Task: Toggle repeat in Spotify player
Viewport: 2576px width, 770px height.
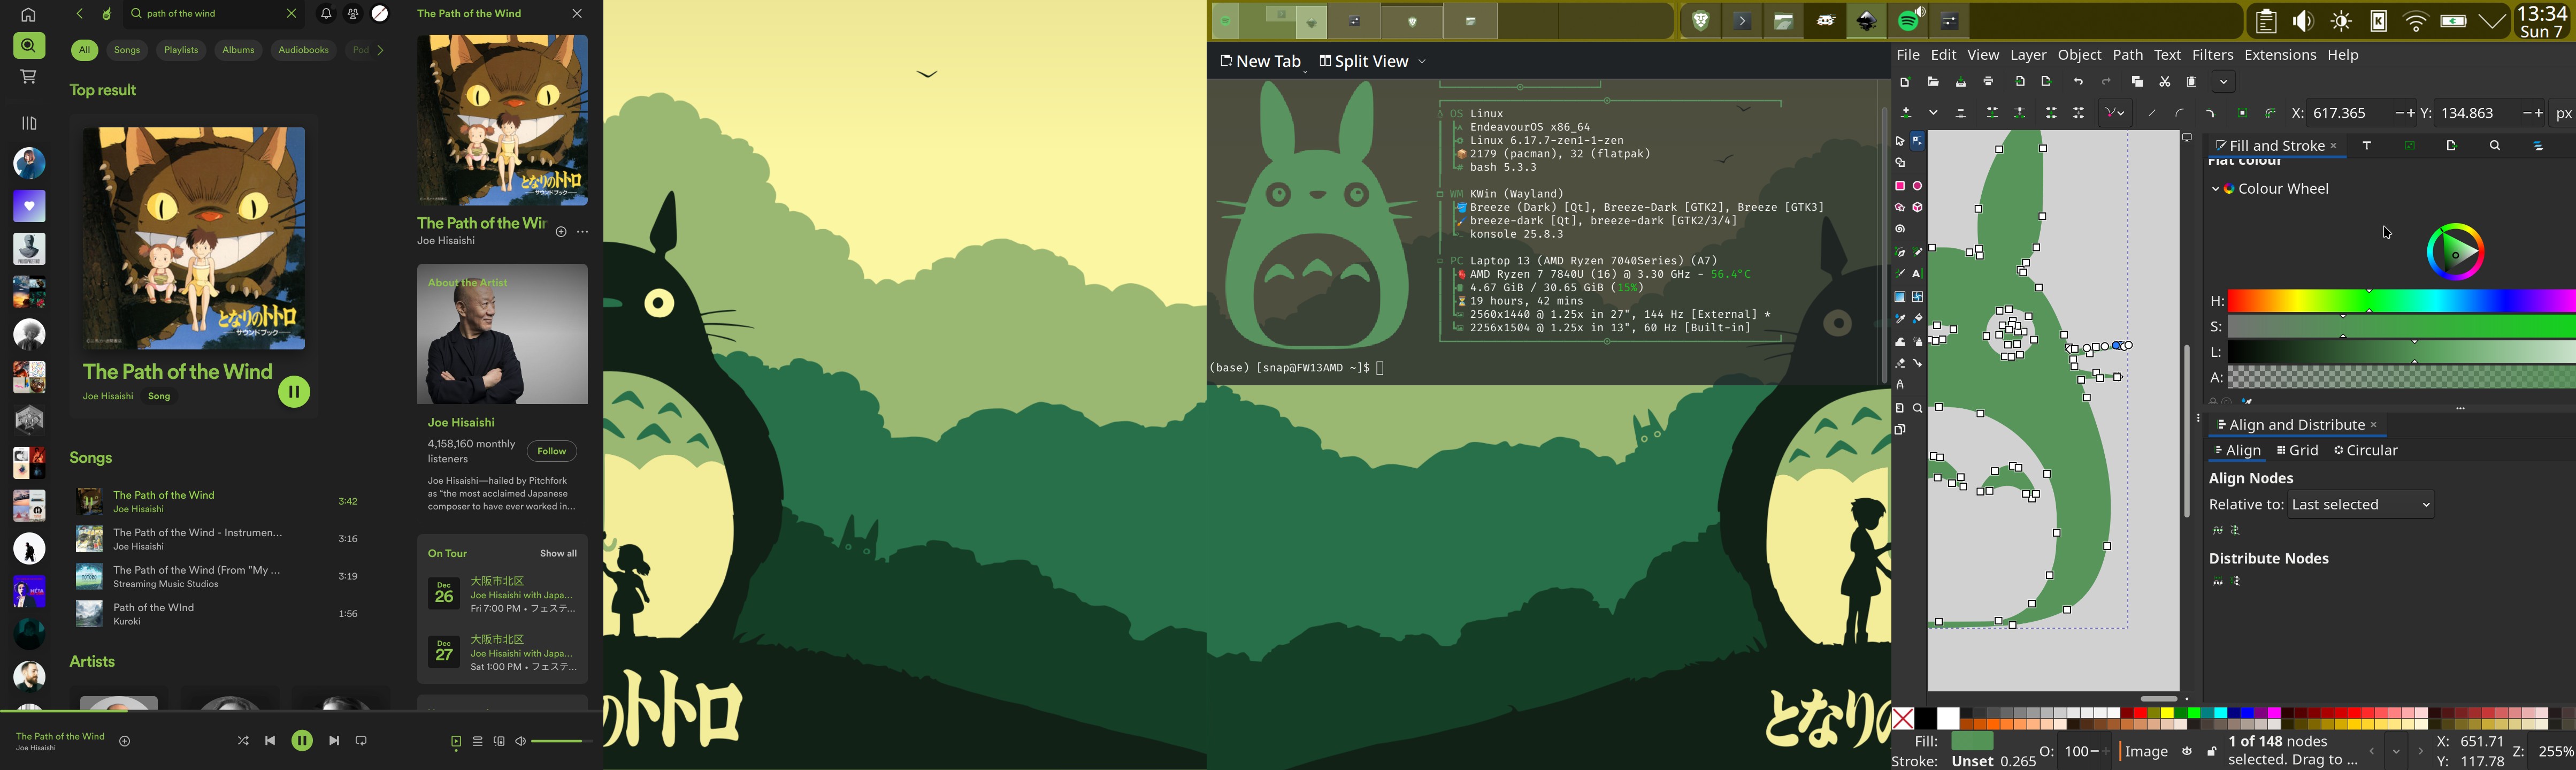Action: [x=362, y=741]
